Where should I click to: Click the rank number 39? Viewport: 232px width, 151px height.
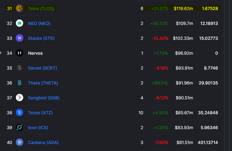pyautogui.click(x=9, y=128)
